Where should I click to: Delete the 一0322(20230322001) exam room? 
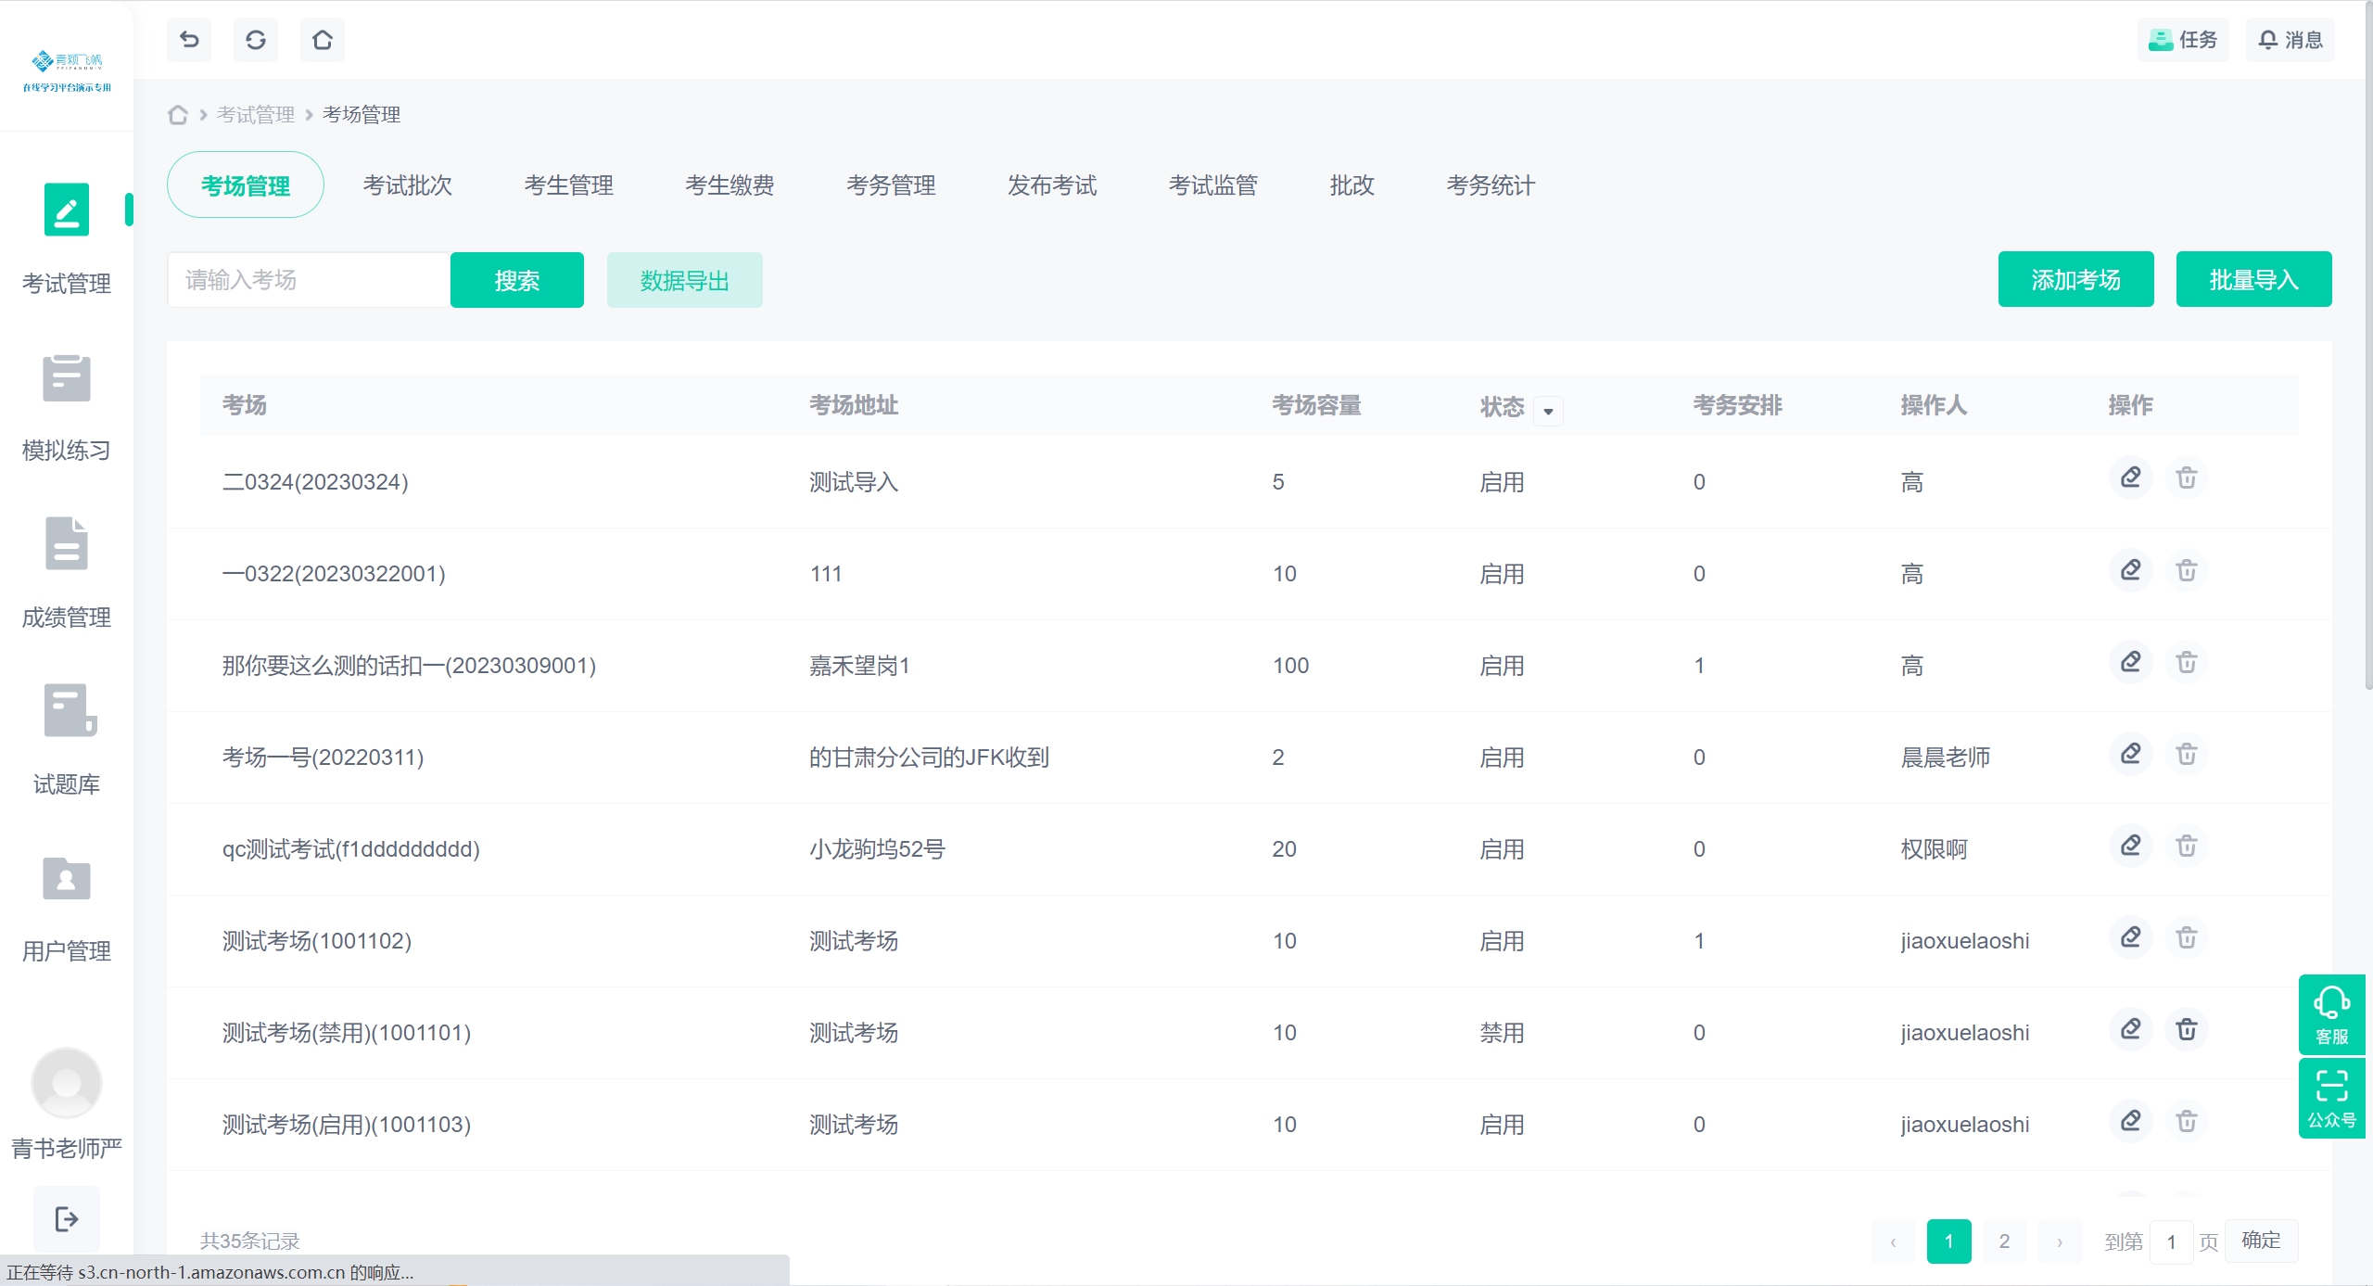click(x=2187, y=570)
